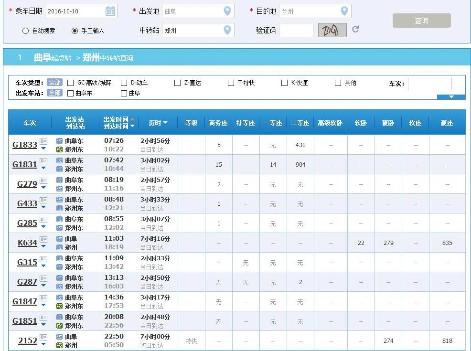Click the location pin icon beside 兰州 destination field
This screenshot has width=471, height=351.
pos(345,10)
